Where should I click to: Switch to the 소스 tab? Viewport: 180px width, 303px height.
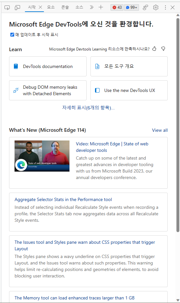click(79, 7)
